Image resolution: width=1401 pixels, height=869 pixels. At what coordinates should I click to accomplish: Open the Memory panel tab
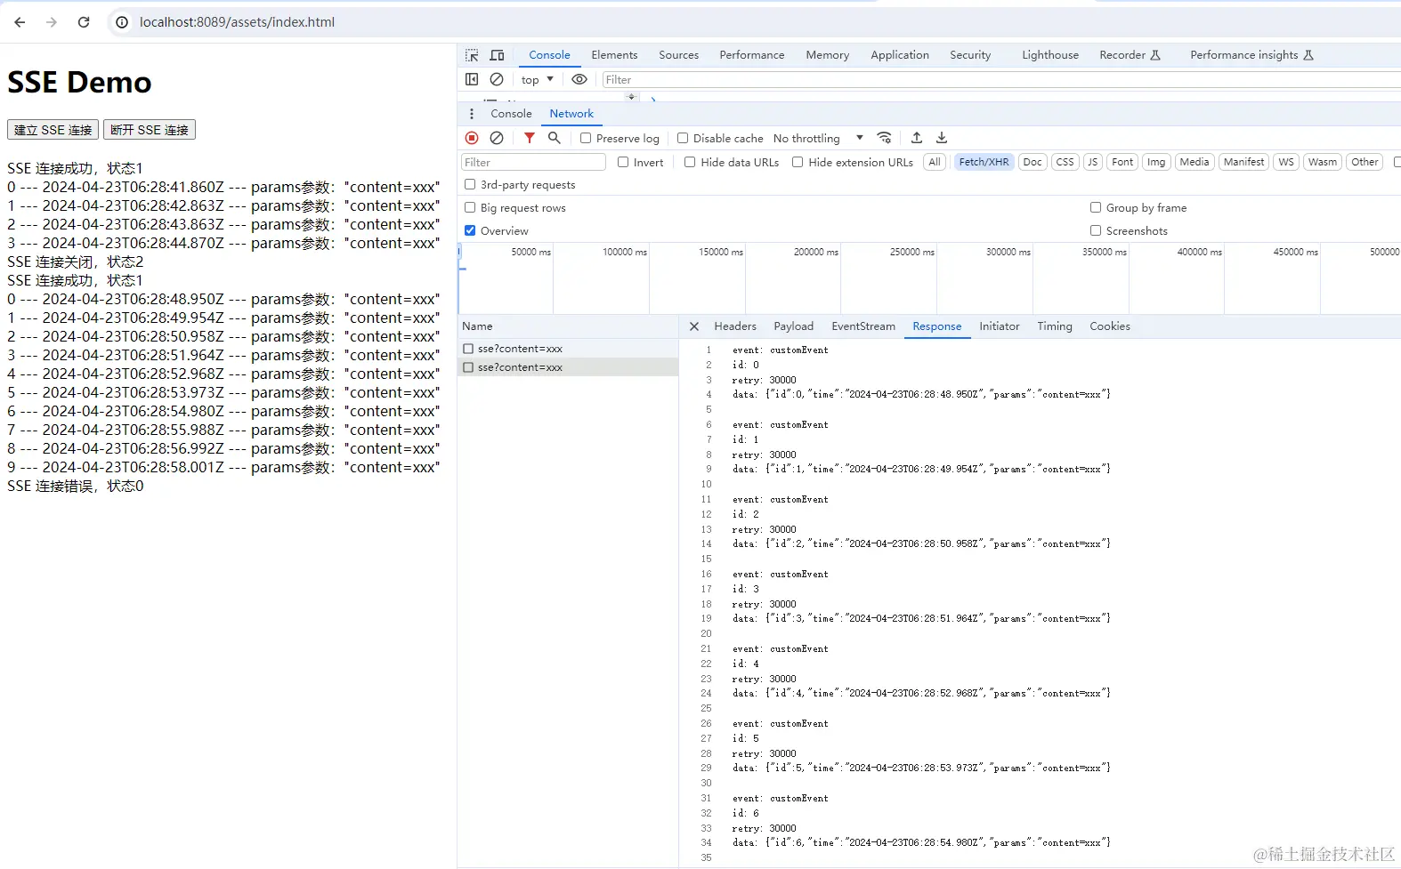click(x=828, y=55)
